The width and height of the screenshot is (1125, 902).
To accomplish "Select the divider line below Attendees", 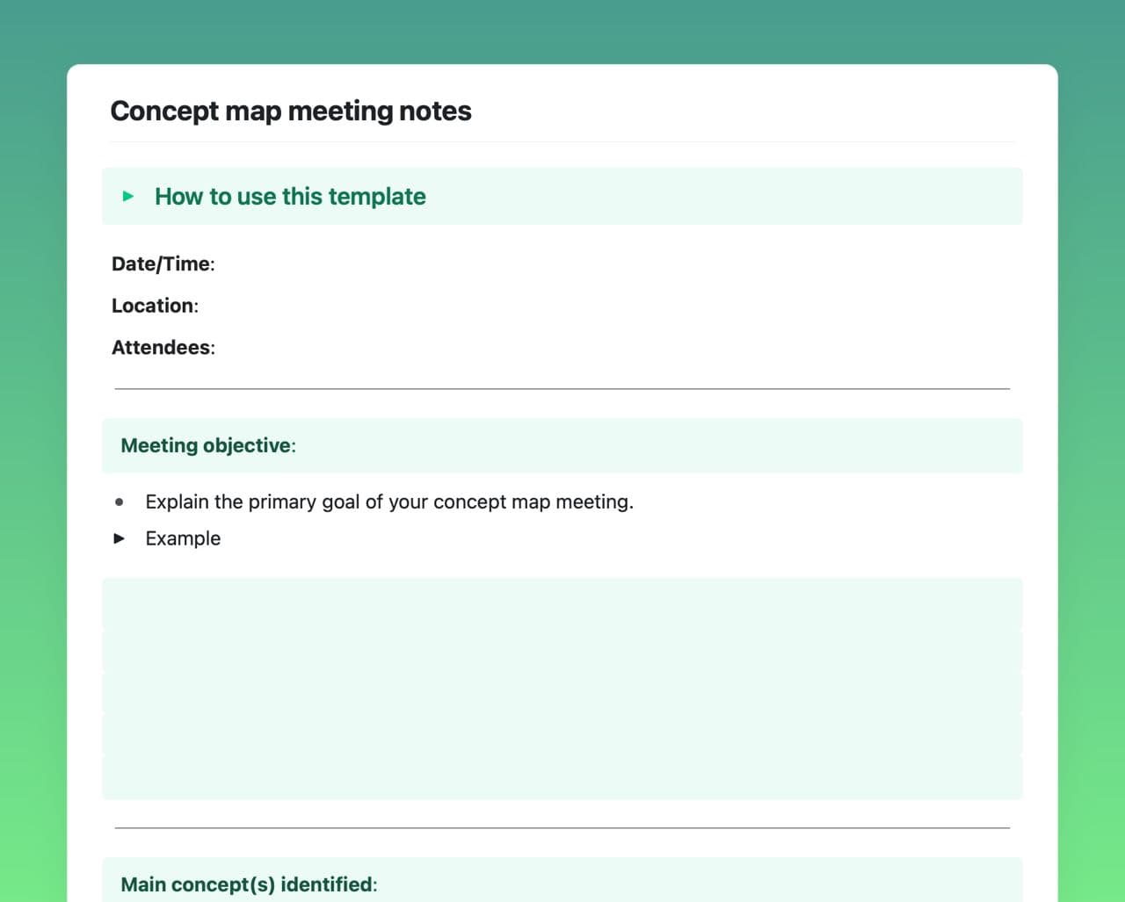I will point(562,388).
